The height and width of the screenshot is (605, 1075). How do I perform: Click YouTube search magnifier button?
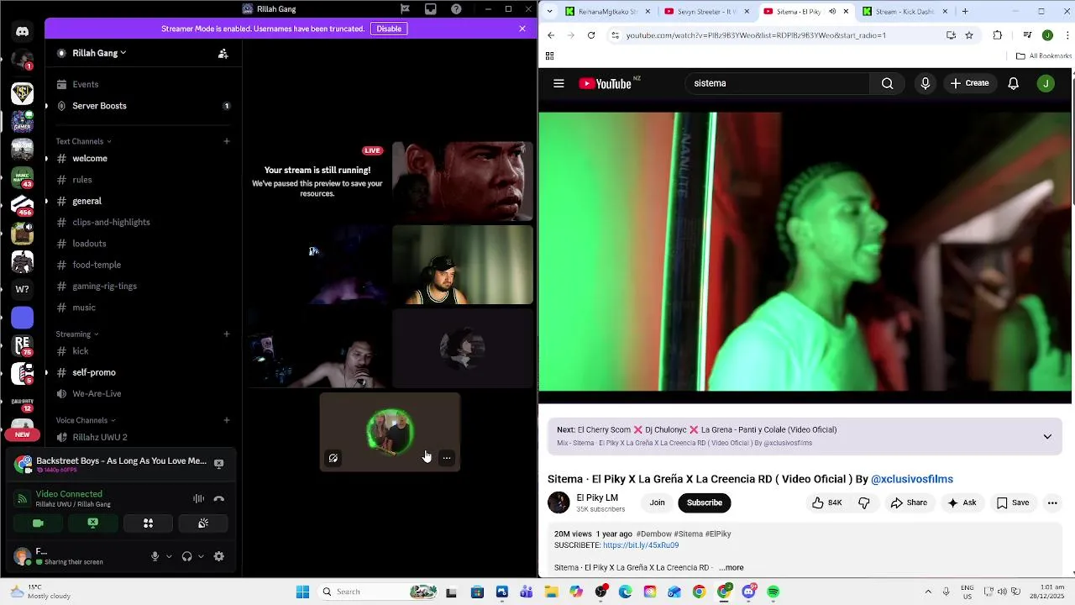[x=887, y=83]
